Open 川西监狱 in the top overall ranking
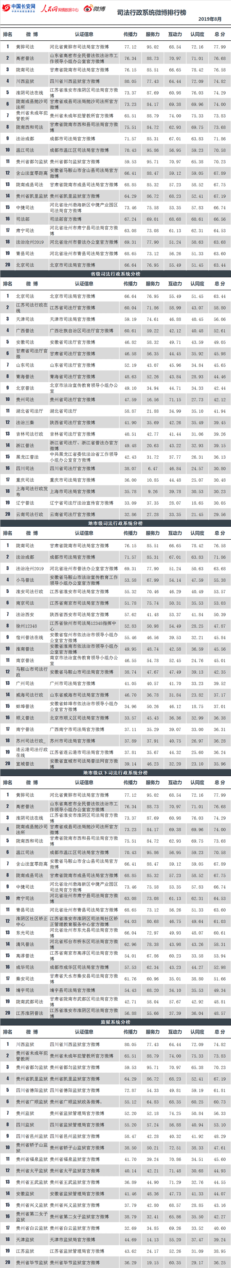 (25, 81)
